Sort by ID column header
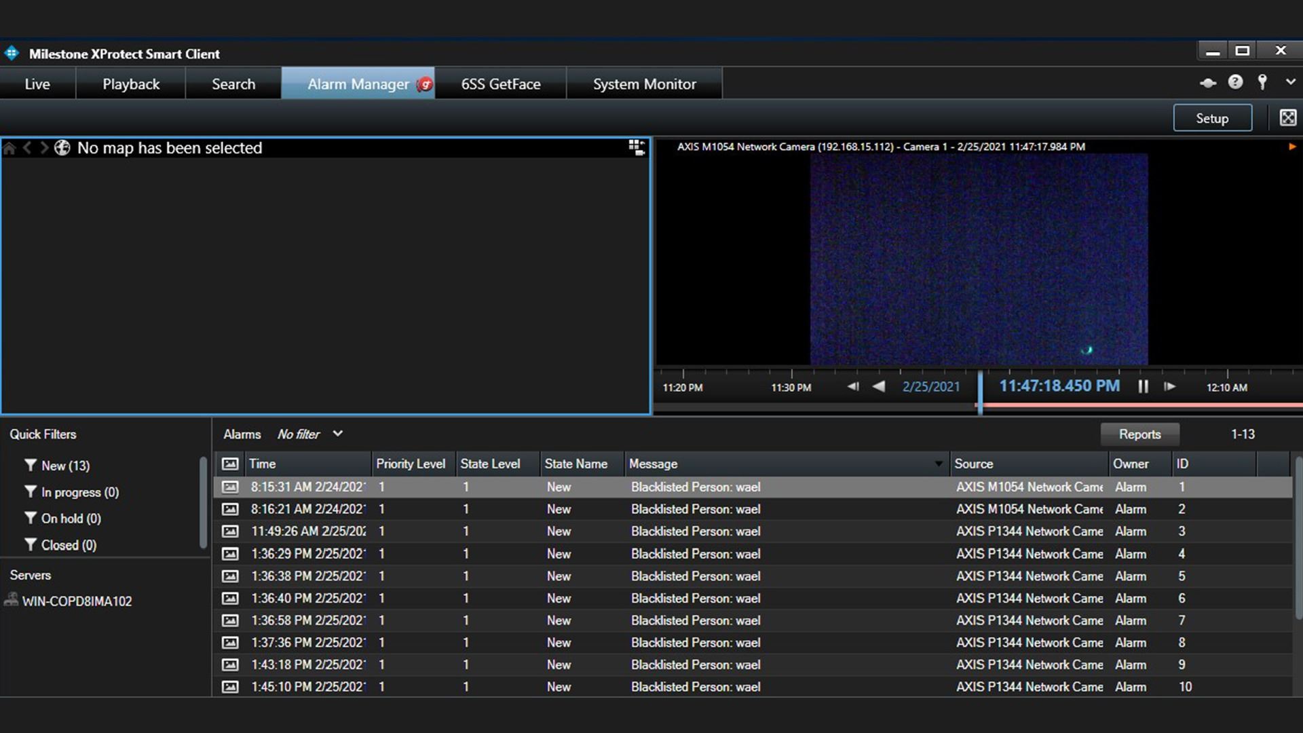The image size is (1303, 733). tap(1214, 464)
